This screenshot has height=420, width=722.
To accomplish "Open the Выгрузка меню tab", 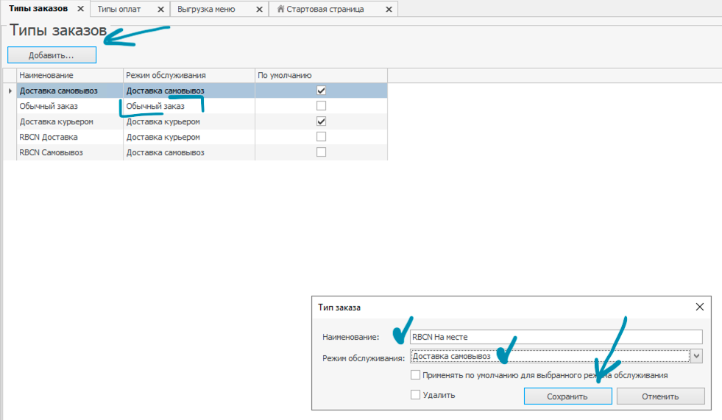I will pyautogui.click(x=208, y=10).
